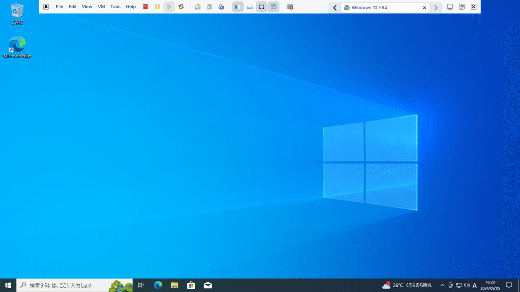Click the Meet Now camera tray icon
Image resolution: width=520 pixels, height=292 pixels.
pos(451,285)
